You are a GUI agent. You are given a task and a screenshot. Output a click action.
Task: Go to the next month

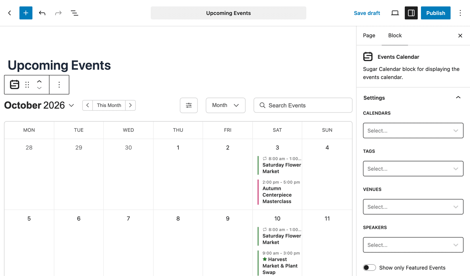click(x=130, y=105)
